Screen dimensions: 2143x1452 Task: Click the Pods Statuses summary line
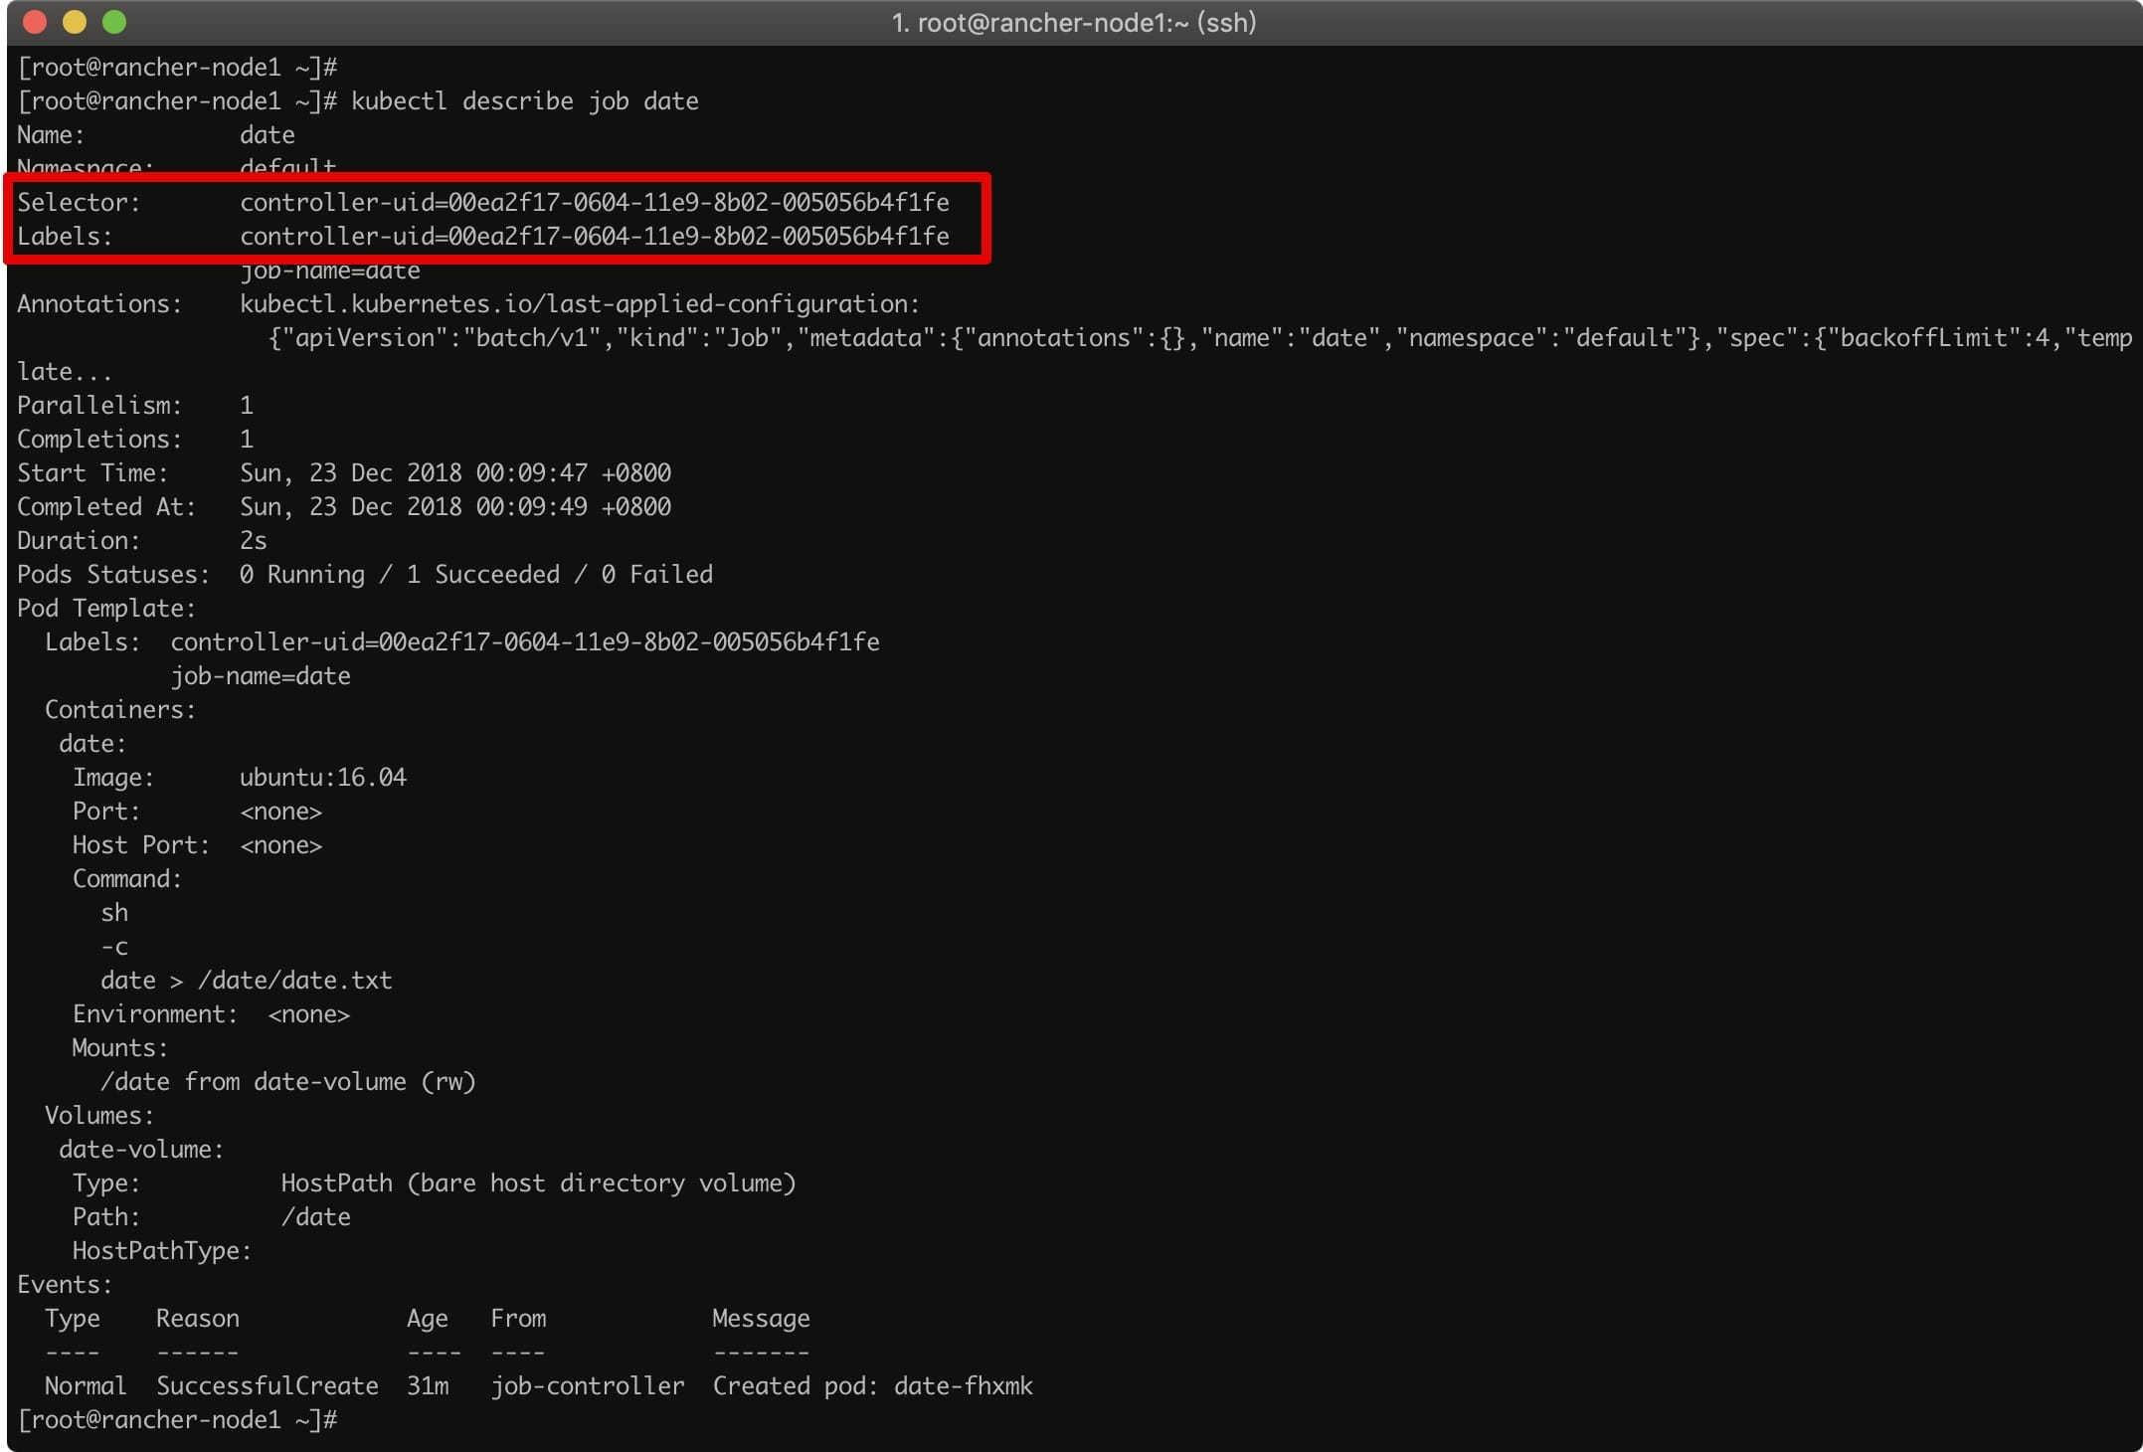click(x=363, y=574)
